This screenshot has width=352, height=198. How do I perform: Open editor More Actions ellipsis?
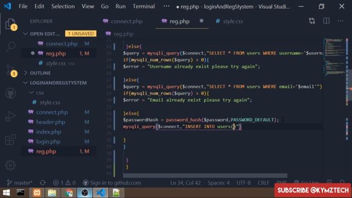click(x=340, y=21)
